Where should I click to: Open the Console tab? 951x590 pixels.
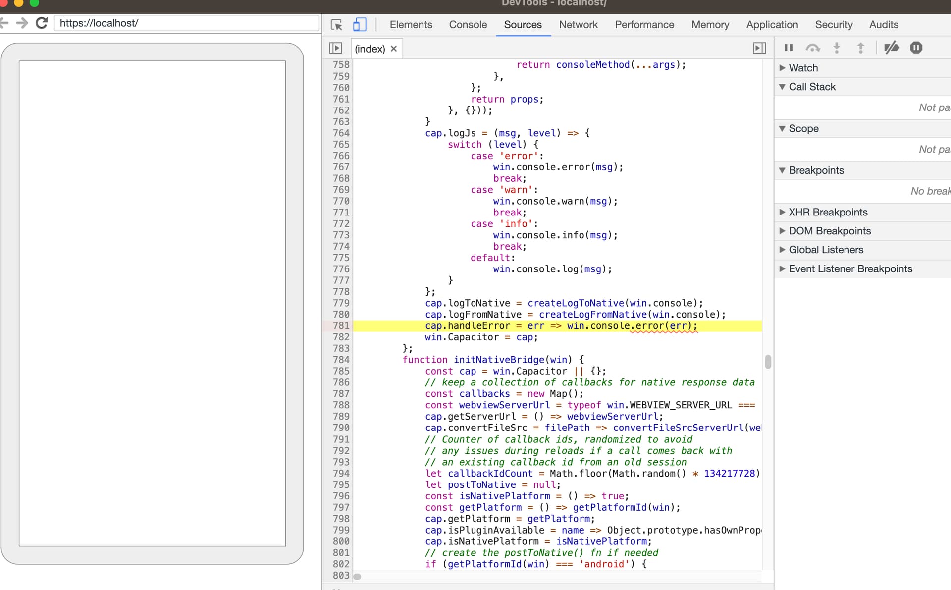pyautogui.click(x=468, y=25)
